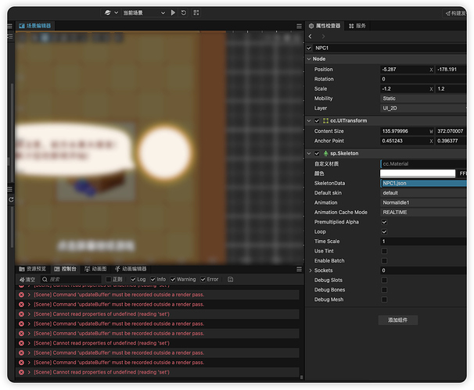Switch to 动画图 tab
The width and height of the screenshot is (474, 390).
pos(95,269)
